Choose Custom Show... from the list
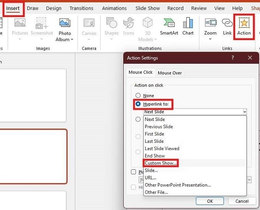Image resolution: width=260 pixels, height=210 pixels. [161, 163]
